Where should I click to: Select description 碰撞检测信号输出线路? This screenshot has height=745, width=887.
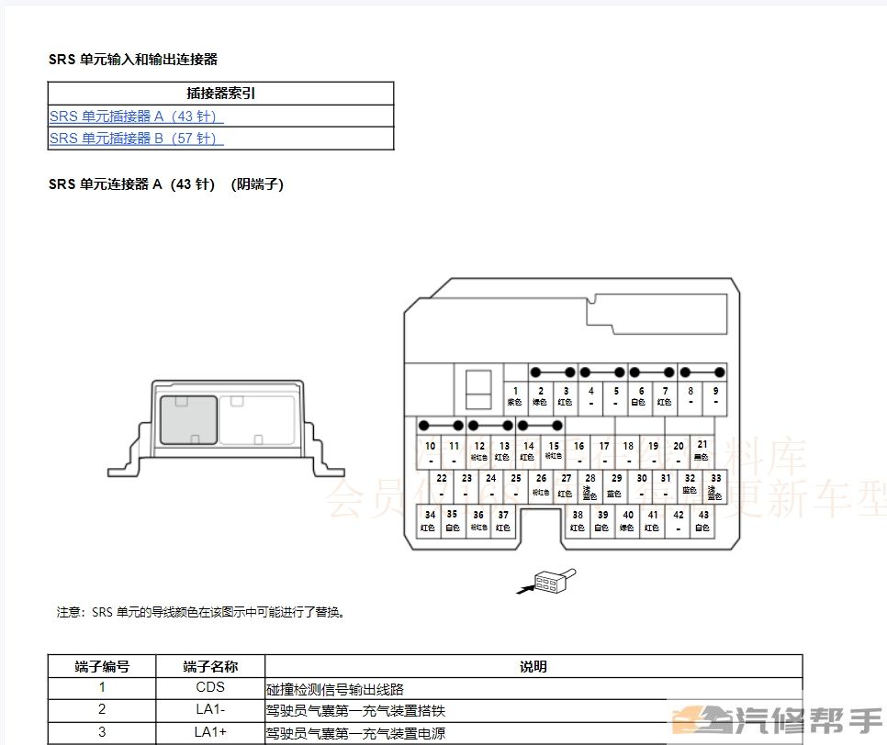pos(335,690)
